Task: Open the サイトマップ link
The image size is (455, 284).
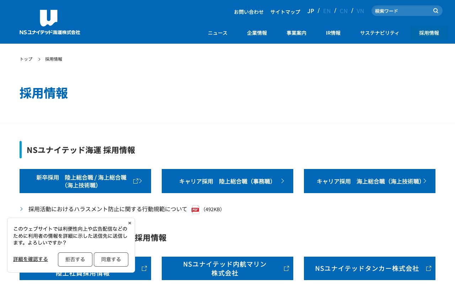Action: point(285,12)
